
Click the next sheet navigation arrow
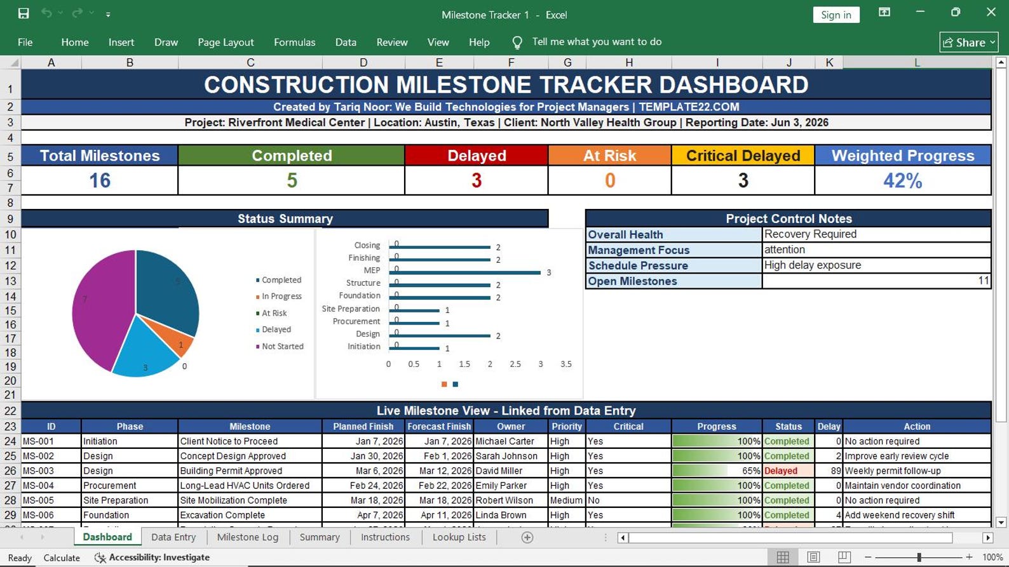pyautogui.click(x=42, y=537)
